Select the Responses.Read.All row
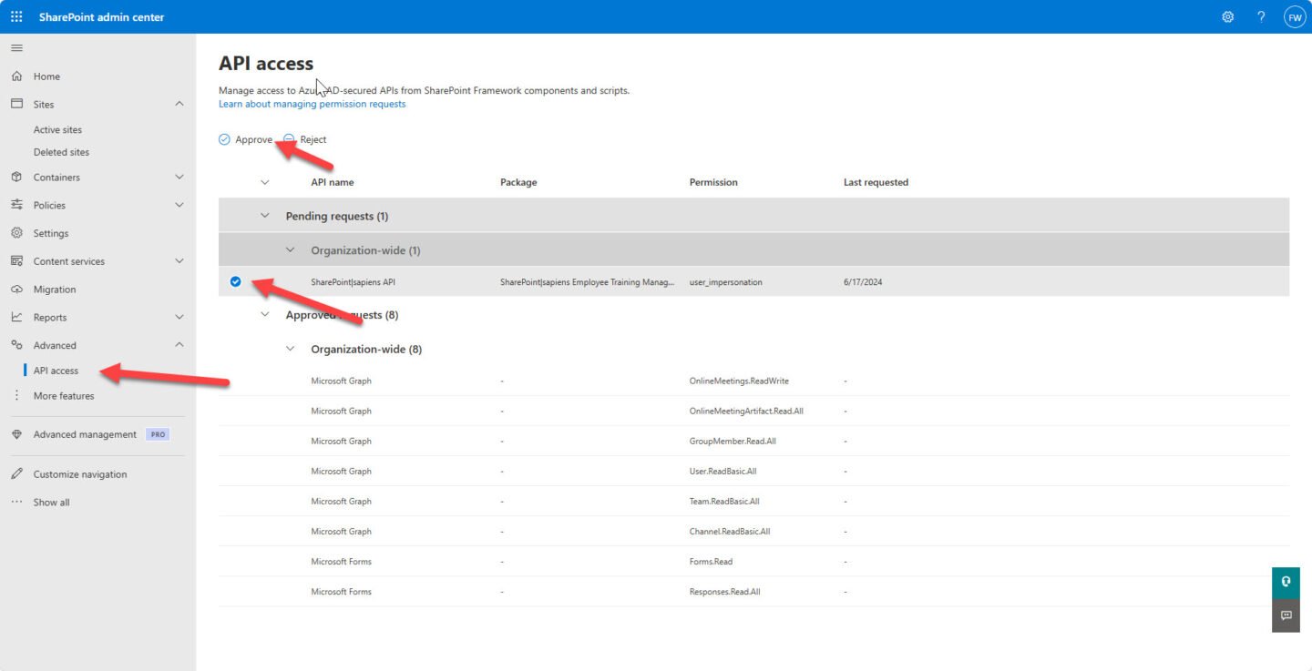Viewport: 1312px width, 671px height. [x=753, y=591]
